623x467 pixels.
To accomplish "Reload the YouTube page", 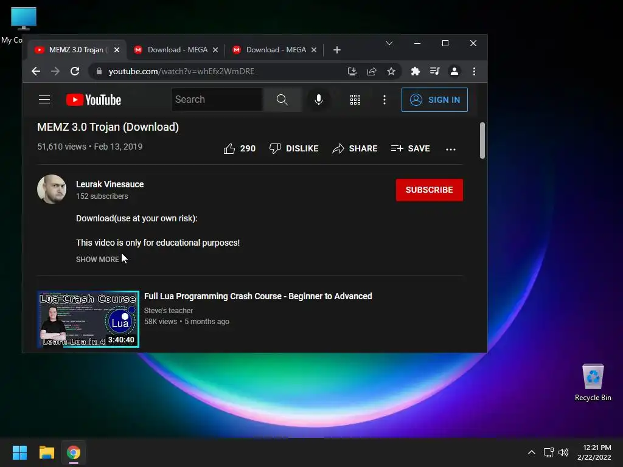I will tap(75, 72).
